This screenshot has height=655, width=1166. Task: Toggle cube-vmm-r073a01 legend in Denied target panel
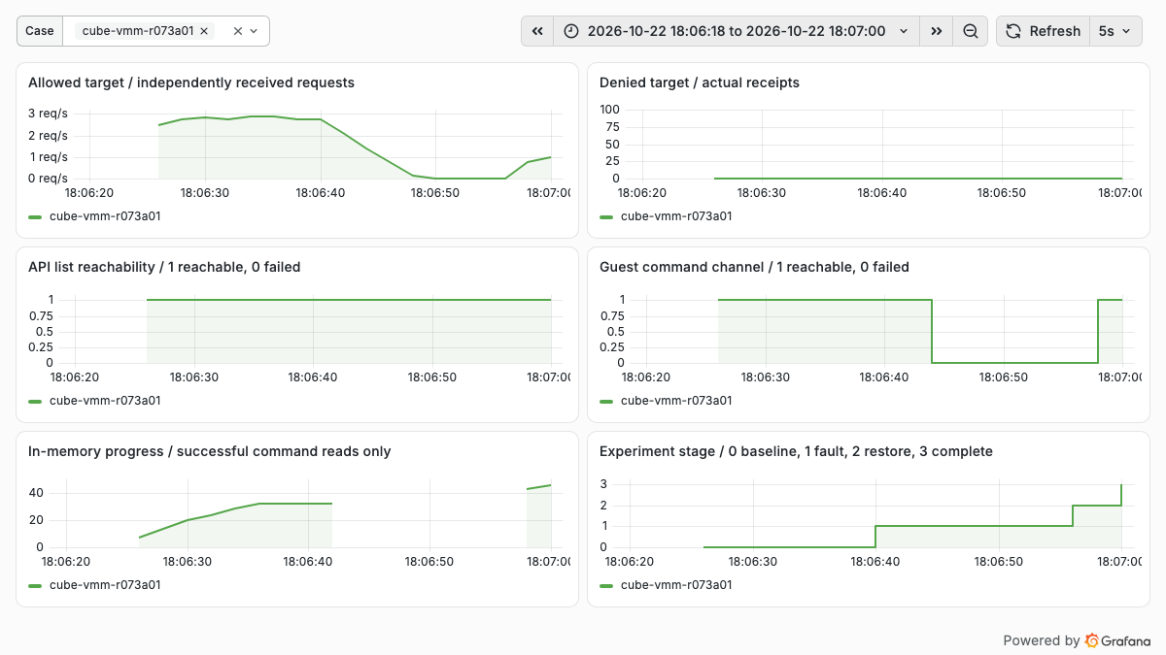(x=676, y=216)
